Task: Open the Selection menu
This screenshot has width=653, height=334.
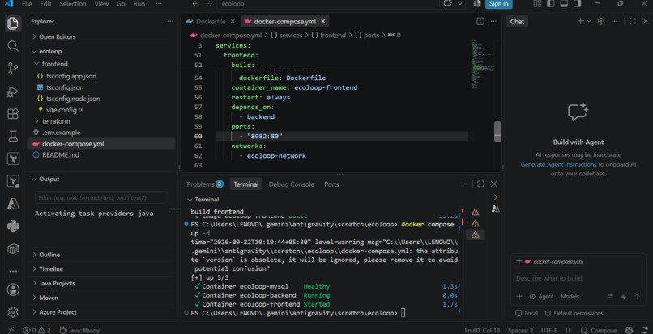Action: [73, 4]
